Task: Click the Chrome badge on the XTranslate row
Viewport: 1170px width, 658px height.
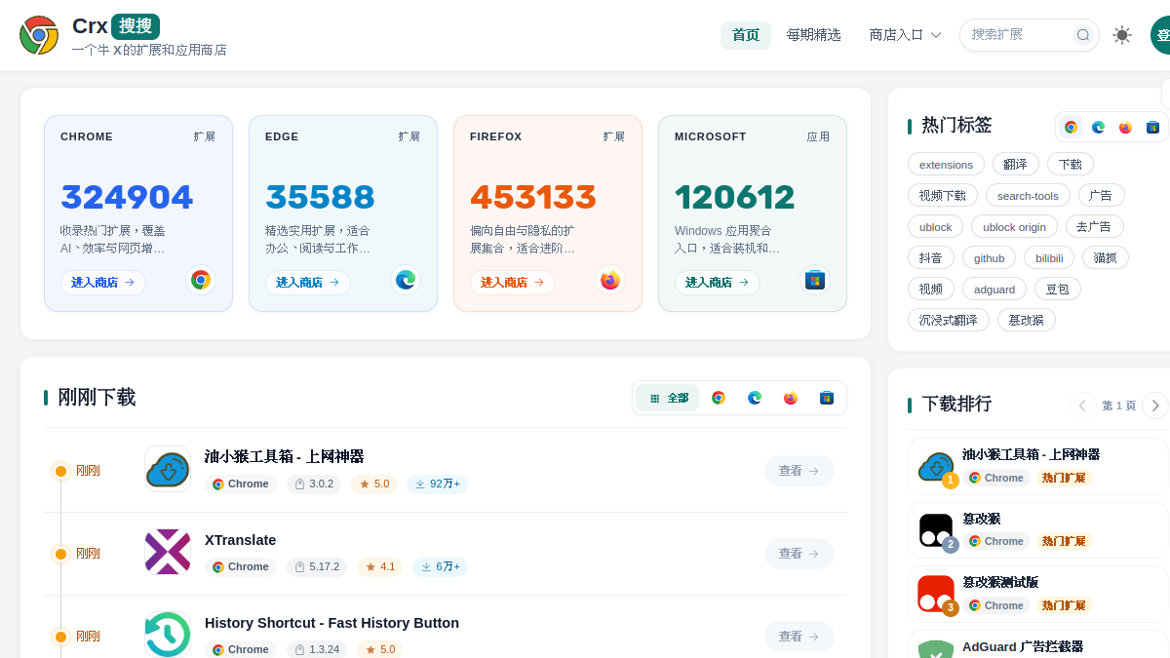Action: 241,566
